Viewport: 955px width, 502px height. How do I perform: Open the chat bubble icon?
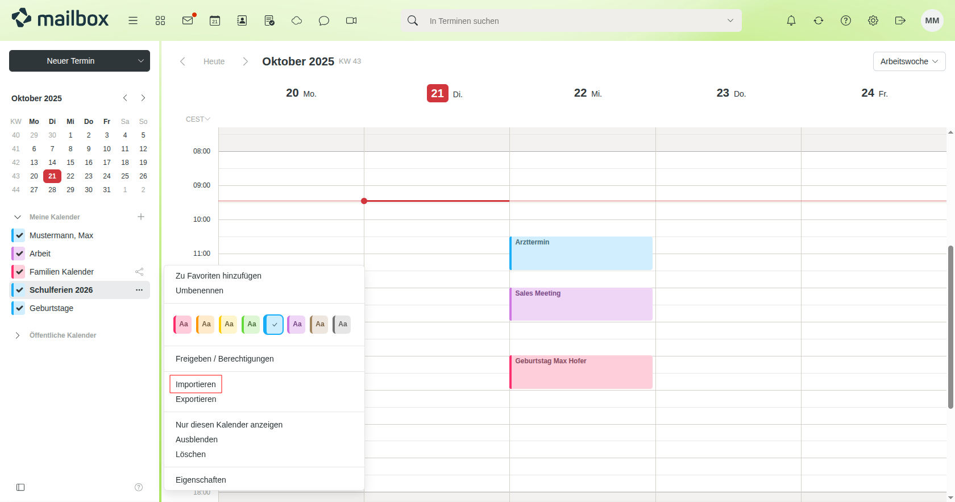coord(324,20)
